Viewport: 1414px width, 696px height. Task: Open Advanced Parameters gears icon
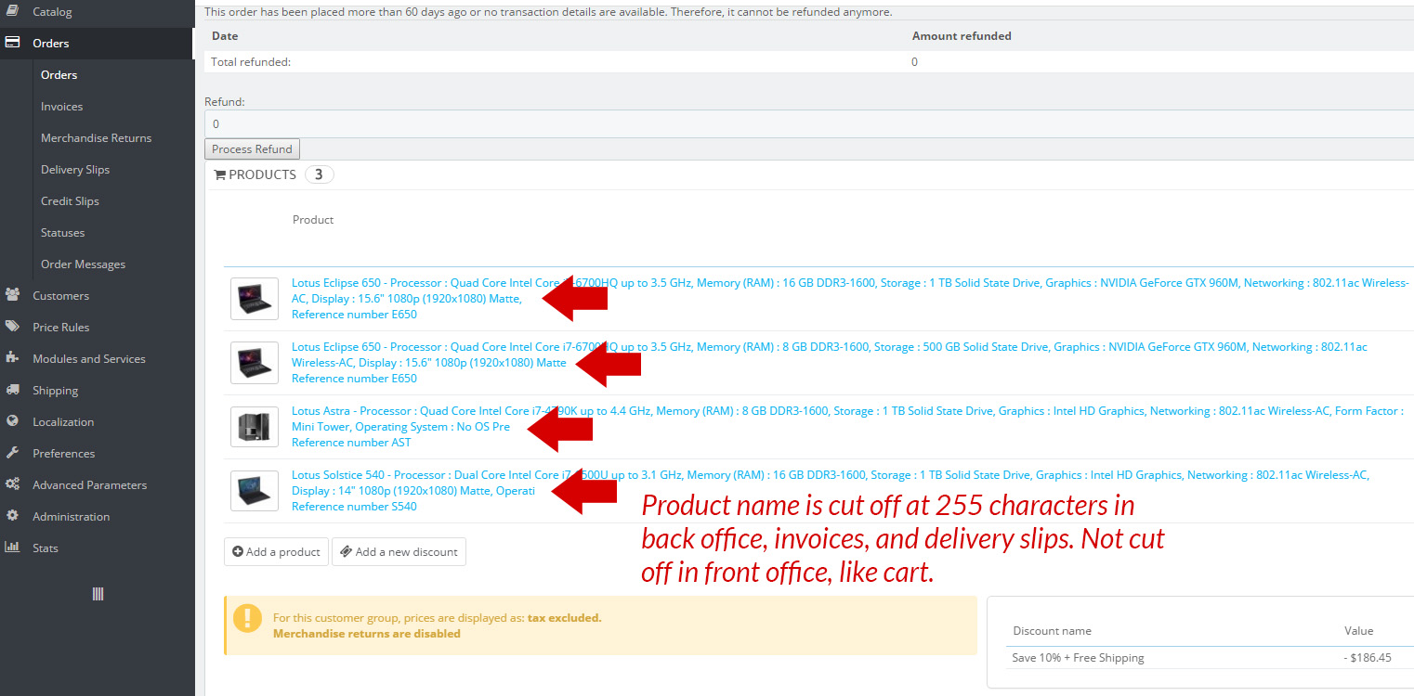point(13,484)
